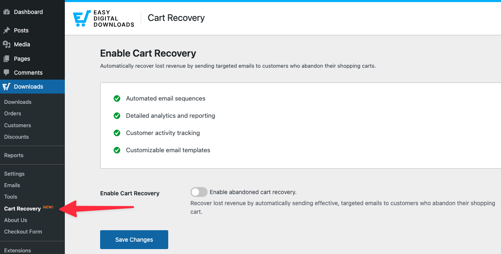Collapse the Settings area under Downloads
The height and width of the screenshot is (254, 501).
tap(14, 174)
